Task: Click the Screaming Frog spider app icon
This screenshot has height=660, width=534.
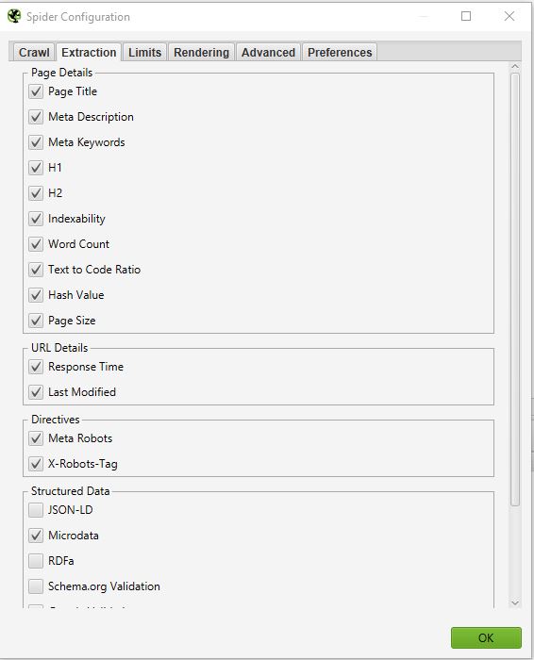Action: pos(14,16)
